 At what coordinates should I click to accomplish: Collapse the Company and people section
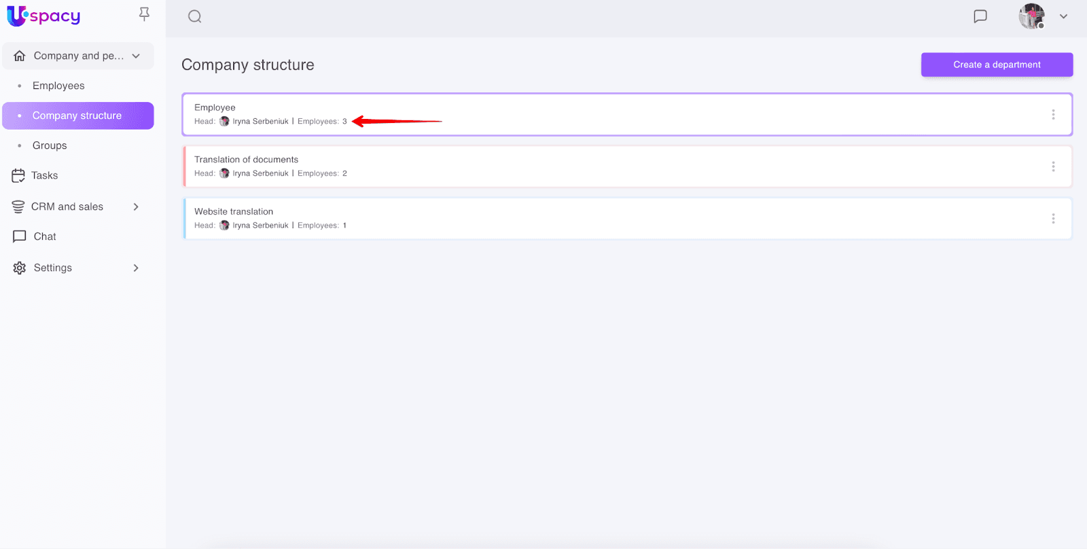click(x=136, y=56)
